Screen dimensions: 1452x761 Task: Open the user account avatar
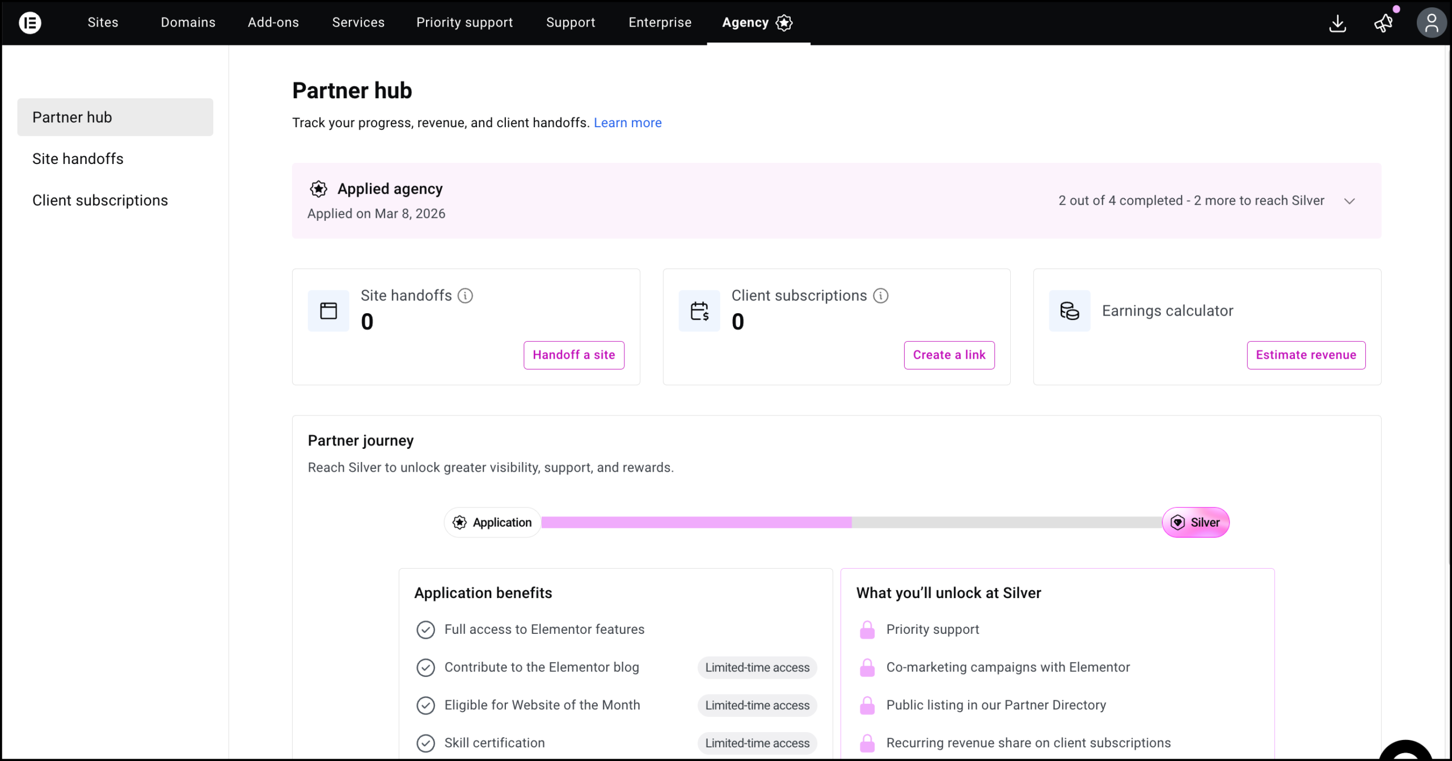pyautogui.click(x=1430, y=23)
